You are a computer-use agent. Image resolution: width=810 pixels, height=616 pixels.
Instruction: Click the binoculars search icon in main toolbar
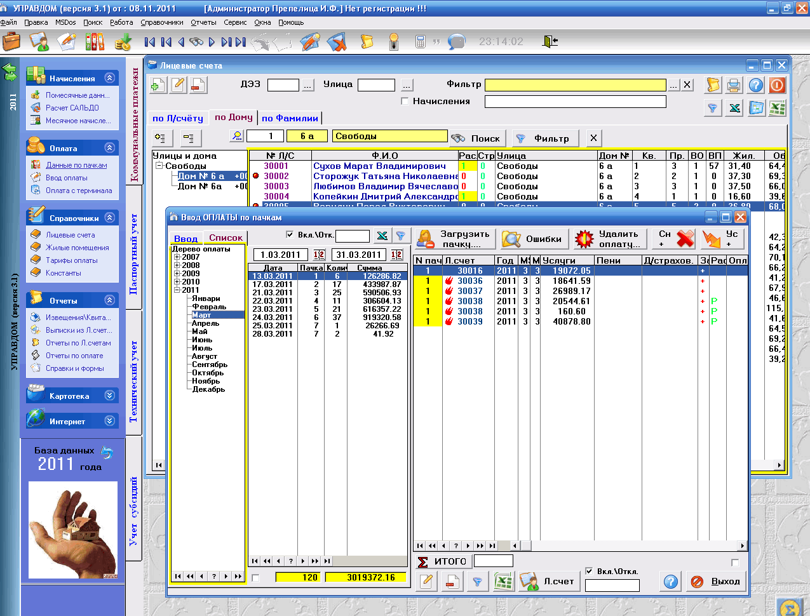(196, 42)
